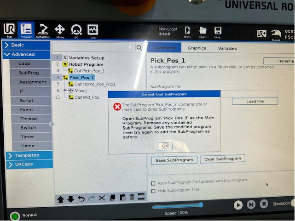Add a Timer node
Screen dimensions: 295x221
click(32, 137)
